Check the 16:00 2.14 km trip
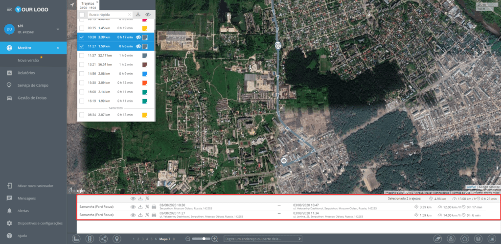 (x=82, y=92)
